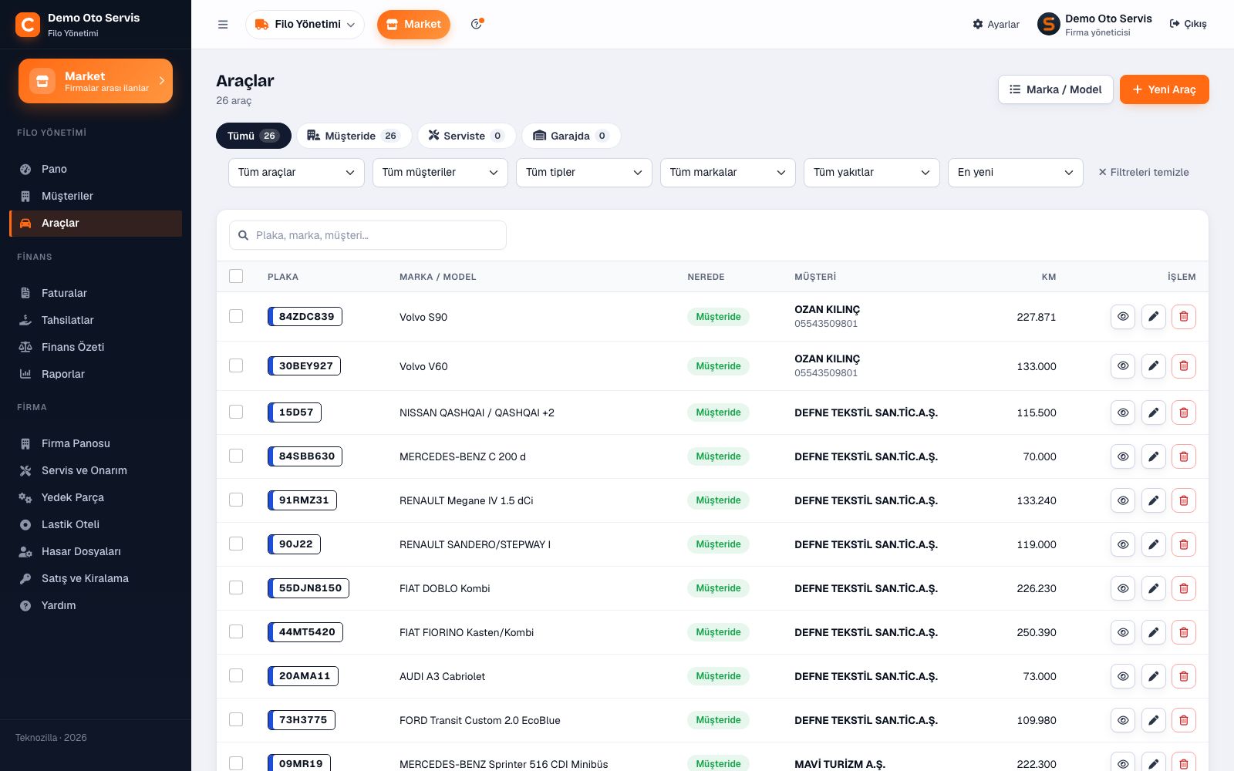This screenshot has width=1234, height=771.
Task: Check the box for plate 84ZDC839
Action: click(236, 316)
